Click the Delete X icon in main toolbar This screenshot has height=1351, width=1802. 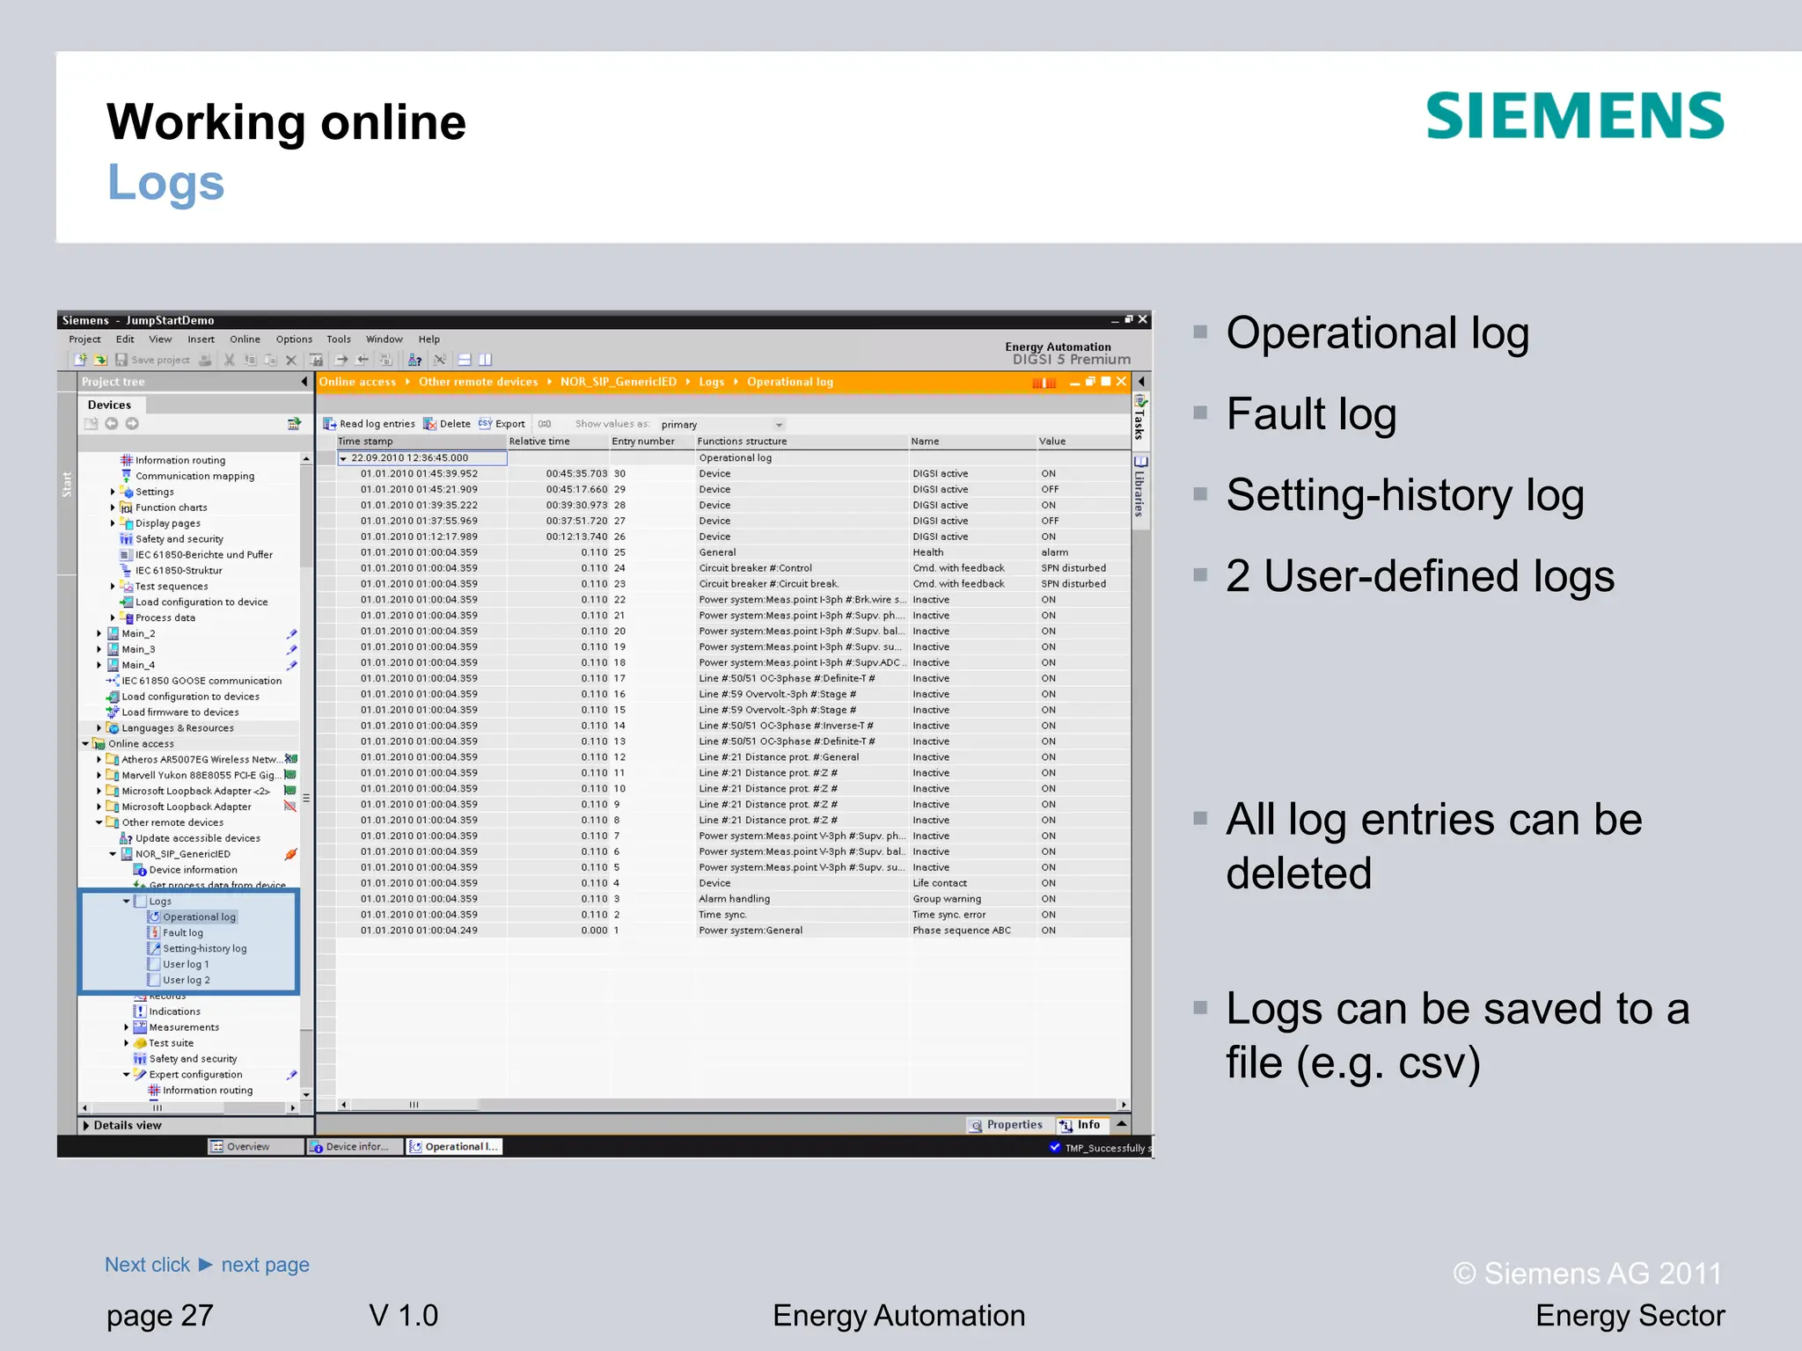click(x=291, y=360)
